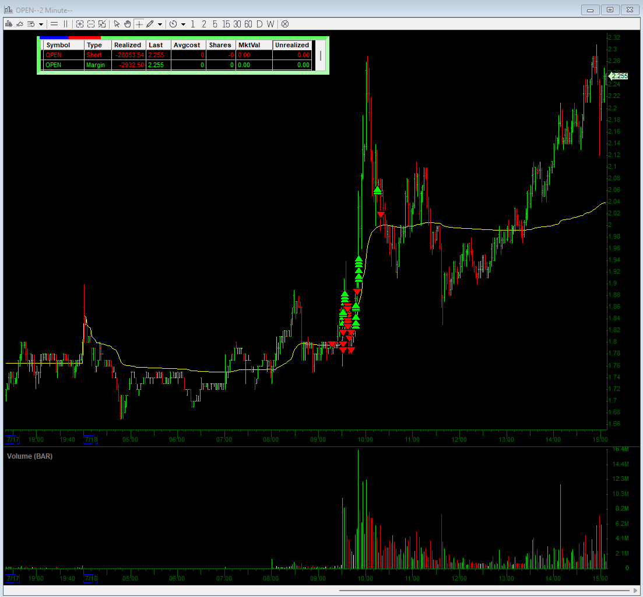Switch to 1 minute timeframe
The width and height of the screenshot is (643, 597).
(x=193, y=25)
